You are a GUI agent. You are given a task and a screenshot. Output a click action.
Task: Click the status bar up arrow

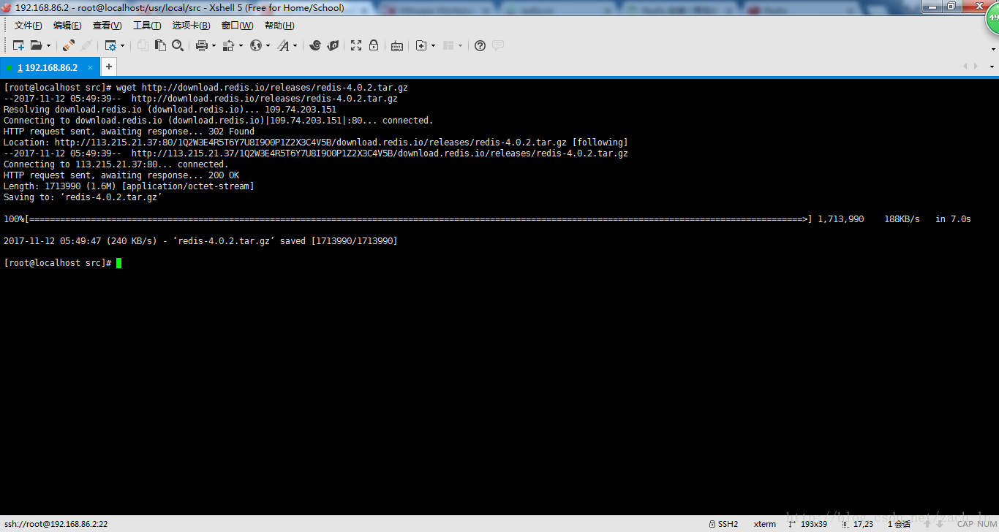(x=928, y=524)
